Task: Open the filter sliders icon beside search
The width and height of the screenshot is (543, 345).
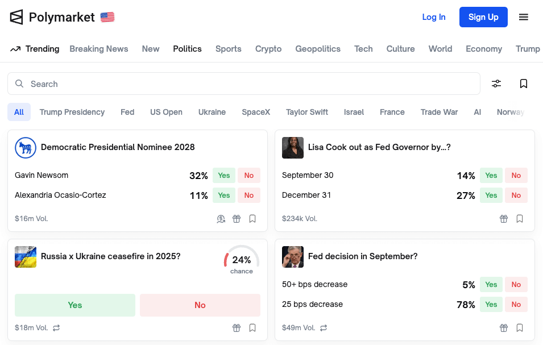Action: 496,84
